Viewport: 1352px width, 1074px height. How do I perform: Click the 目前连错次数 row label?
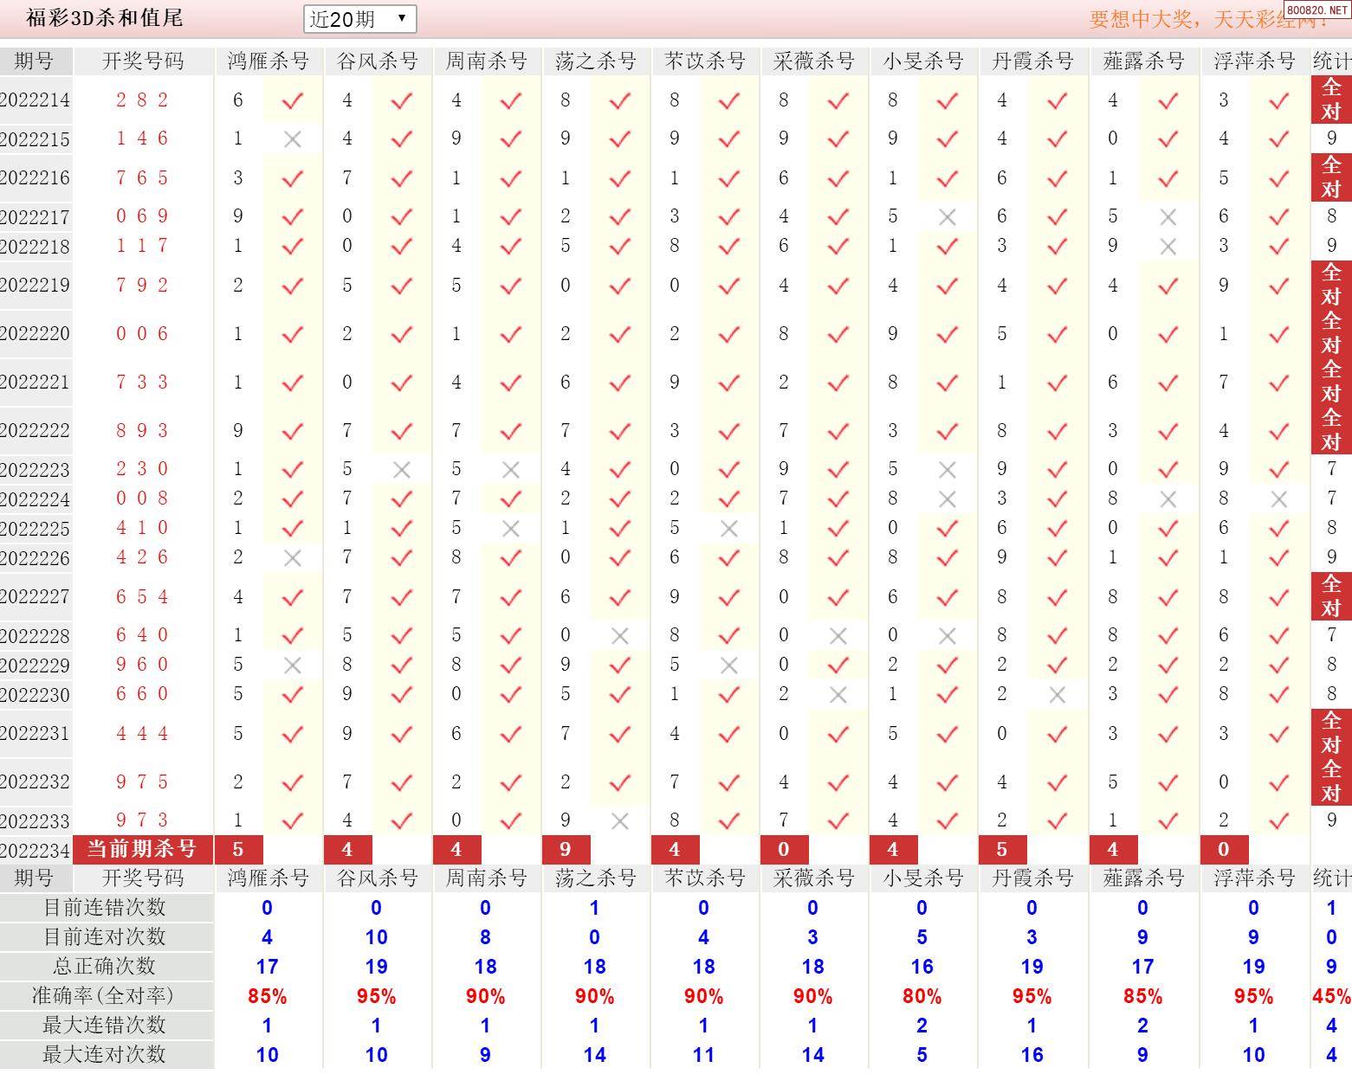point(105,908)
